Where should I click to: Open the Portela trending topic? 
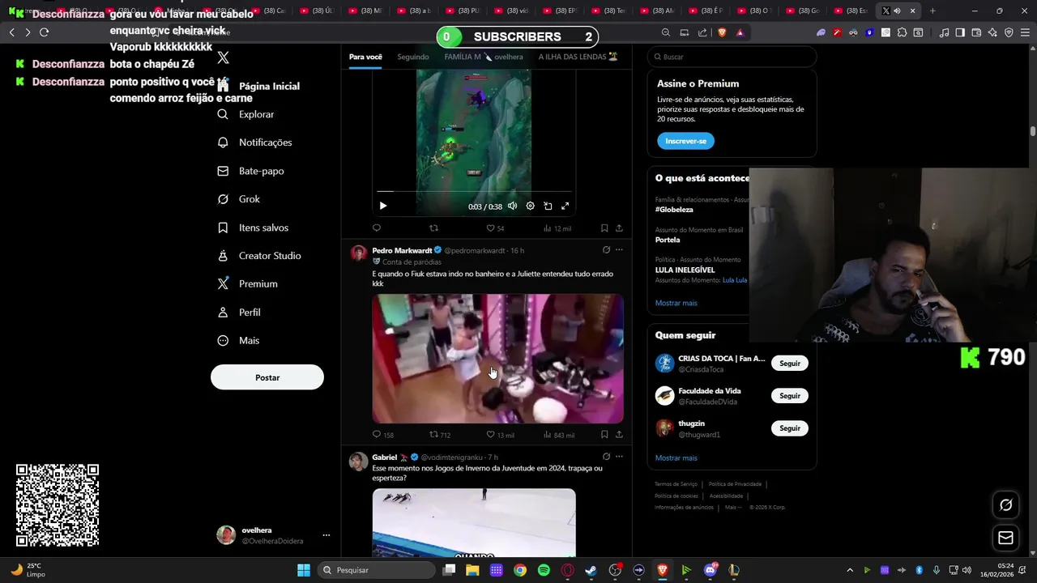click(668, 240)
